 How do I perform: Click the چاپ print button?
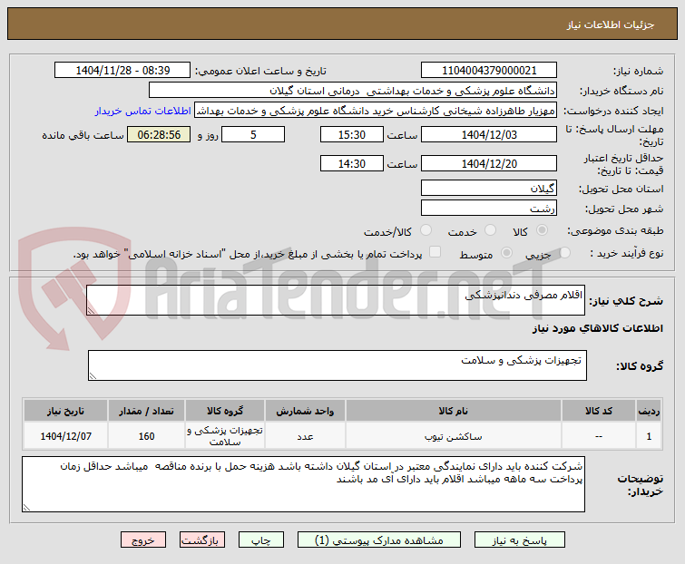pos(260,540)
